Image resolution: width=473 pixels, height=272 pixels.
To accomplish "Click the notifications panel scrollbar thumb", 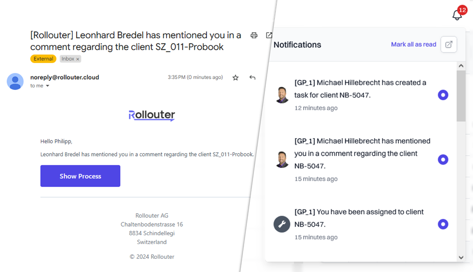I will 461,96.
